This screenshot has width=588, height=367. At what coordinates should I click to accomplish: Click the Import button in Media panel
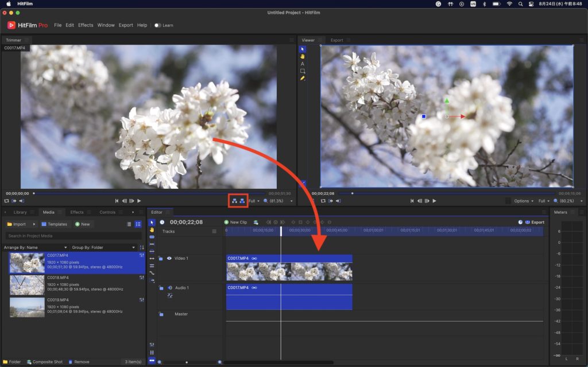pos(17,224)
